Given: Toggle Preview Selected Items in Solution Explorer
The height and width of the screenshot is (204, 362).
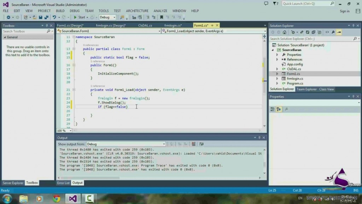Looking at the screenshot, I should coord(339,32).
